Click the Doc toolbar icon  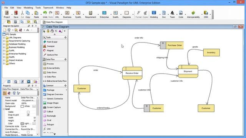coord(164,14)
